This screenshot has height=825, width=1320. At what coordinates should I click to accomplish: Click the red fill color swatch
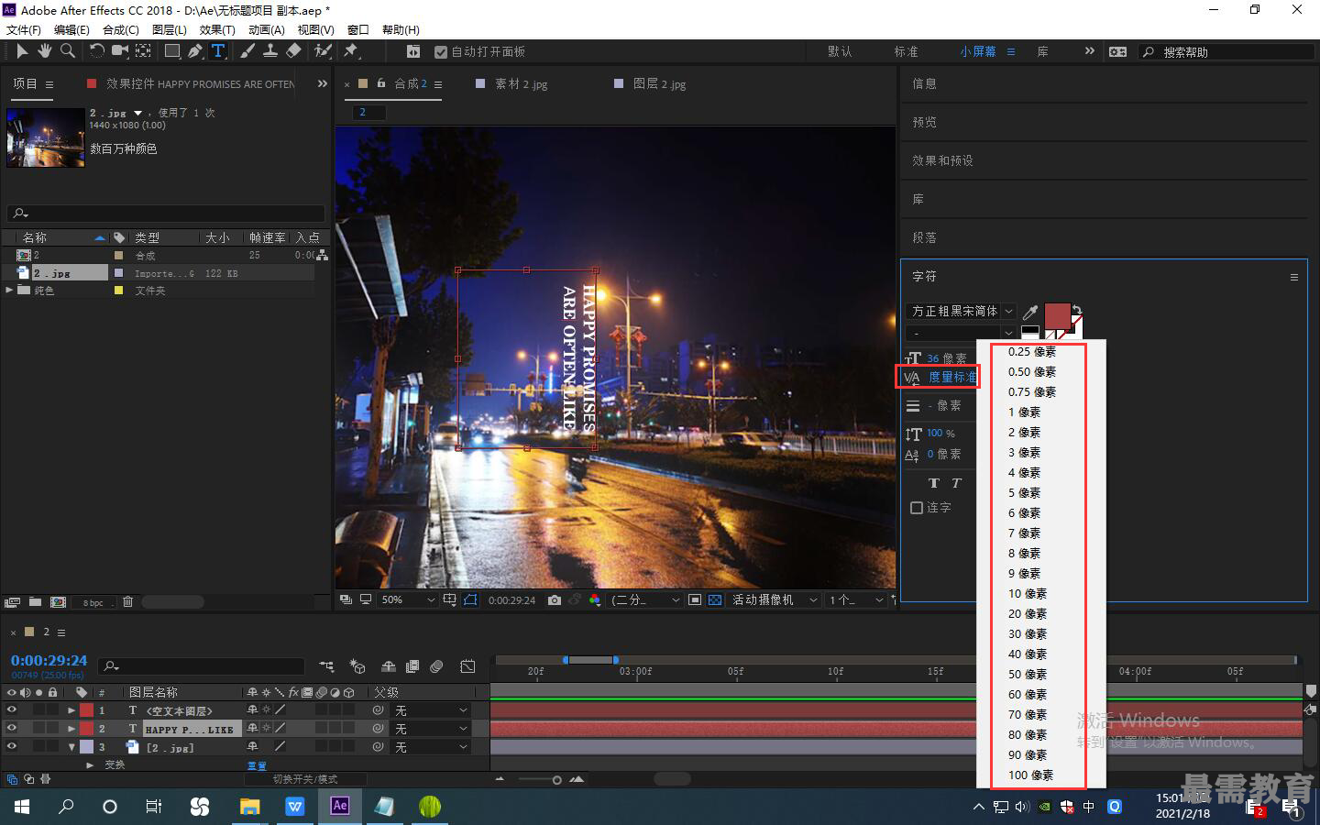1057,316
